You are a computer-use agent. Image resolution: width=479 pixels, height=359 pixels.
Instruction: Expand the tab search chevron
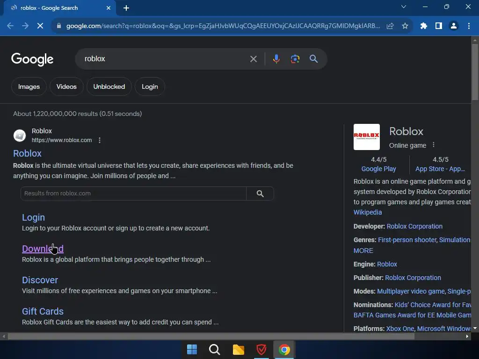click(404, 7)
